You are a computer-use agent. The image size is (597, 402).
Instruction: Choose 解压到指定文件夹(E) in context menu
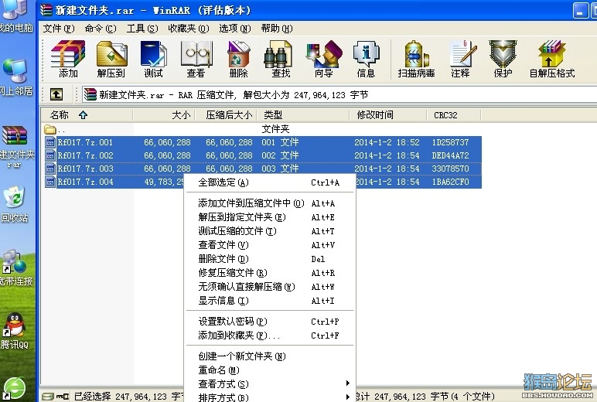(x=270, y=217)
